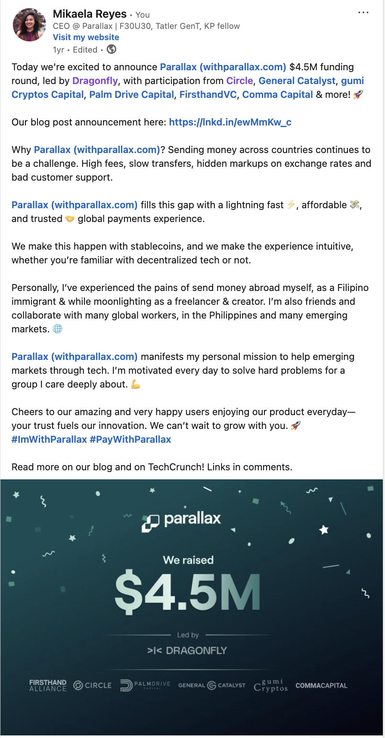Click the Edited indicator on the post
This screenshot has height=738, width=385.
pos(84,50)
